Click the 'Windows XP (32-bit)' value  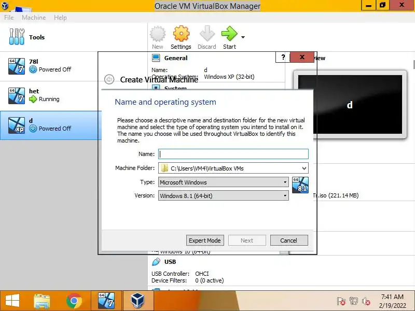click(x=229, y=77)
